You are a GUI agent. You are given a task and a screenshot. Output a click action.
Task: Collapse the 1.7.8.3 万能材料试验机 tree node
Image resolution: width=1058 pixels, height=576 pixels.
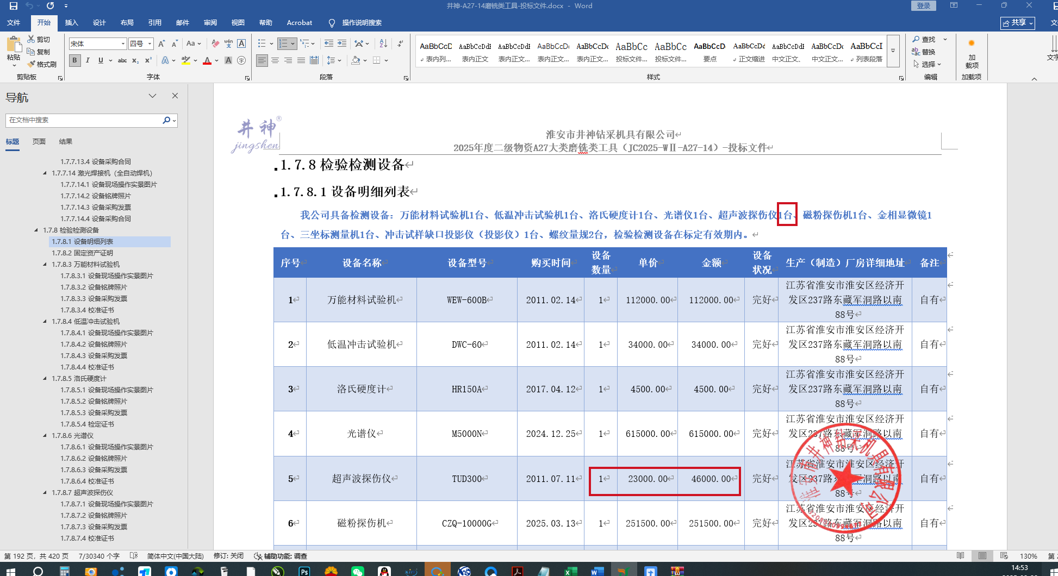point(45,265)
